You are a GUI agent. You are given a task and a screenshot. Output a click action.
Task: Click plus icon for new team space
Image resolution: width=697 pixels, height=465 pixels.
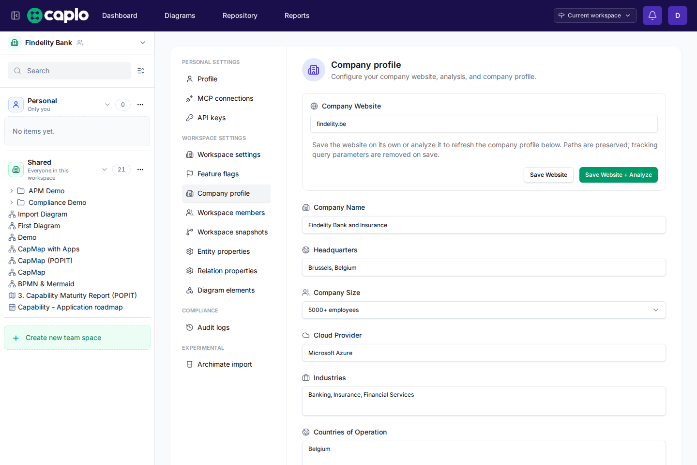pyautogui.click(x=16, y=338)
